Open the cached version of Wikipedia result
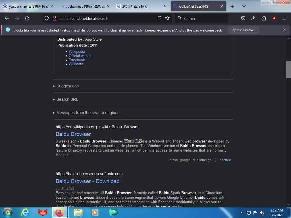This screenshot has height=218, width=291. click(x=225, y=160)
